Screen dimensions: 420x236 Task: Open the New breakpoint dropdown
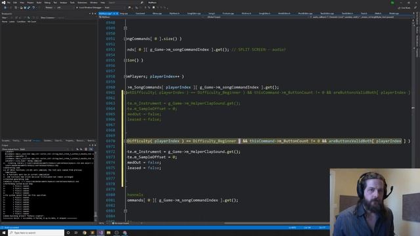[x=5, y=18]
